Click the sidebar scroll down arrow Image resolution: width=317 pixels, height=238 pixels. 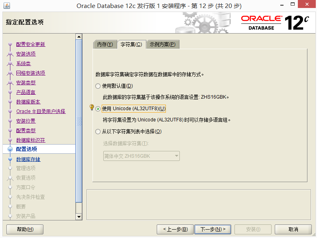[x=79, y=217]
